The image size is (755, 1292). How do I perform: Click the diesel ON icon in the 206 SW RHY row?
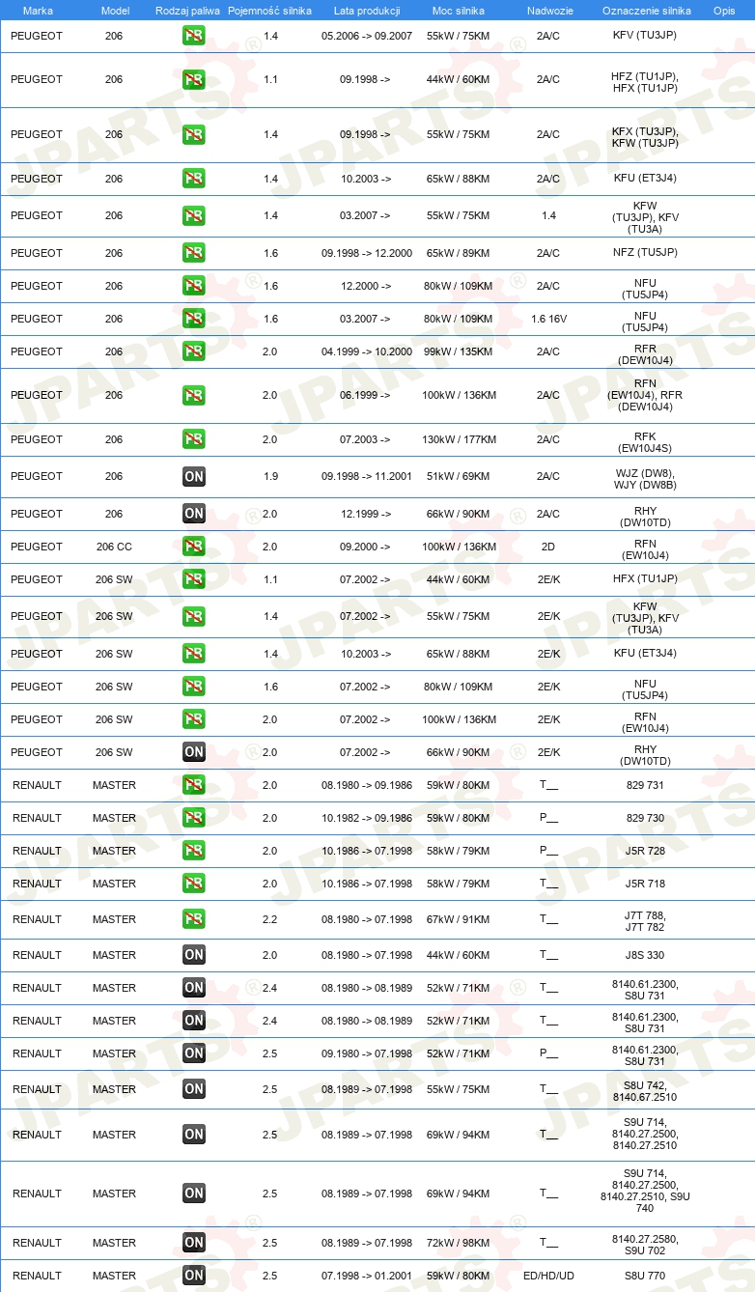[194, 753]
